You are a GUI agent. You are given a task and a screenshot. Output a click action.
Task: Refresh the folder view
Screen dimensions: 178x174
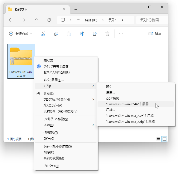click(x=49, y=20)
